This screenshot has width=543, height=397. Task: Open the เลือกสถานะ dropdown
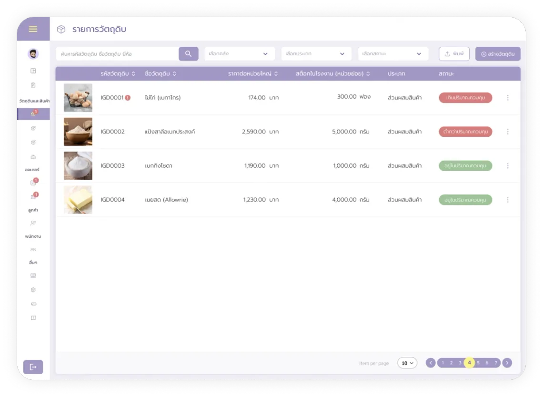393,54
